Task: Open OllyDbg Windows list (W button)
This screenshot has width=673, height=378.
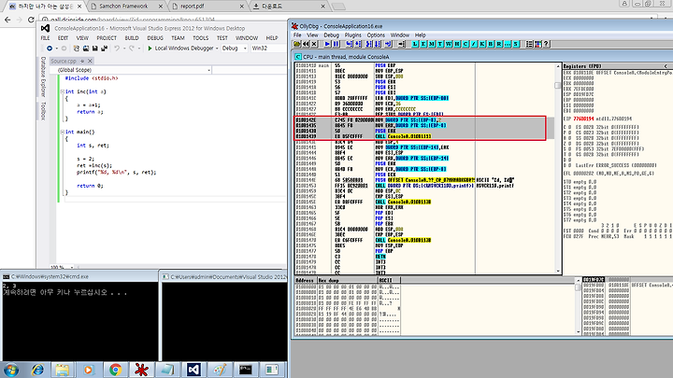Action: tap(449, 44)
